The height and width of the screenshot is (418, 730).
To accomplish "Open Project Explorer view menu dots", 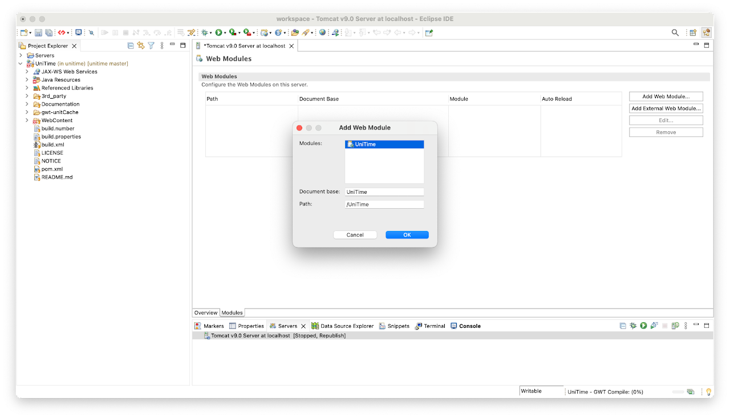I will (162, 46).
